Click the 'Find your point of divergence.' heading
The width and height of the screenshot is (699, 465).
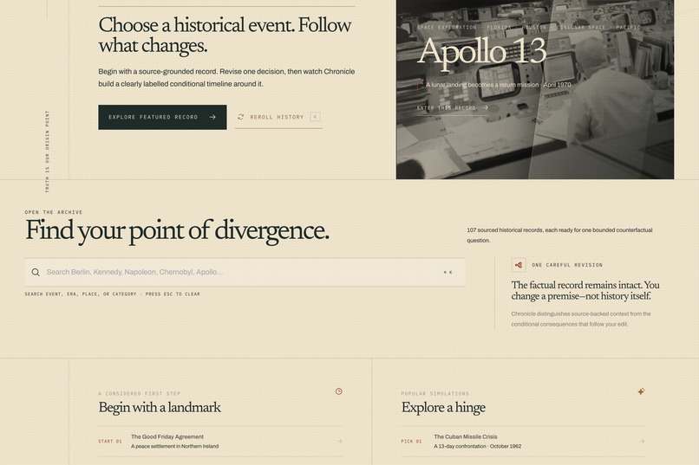(x=177, y=231)
